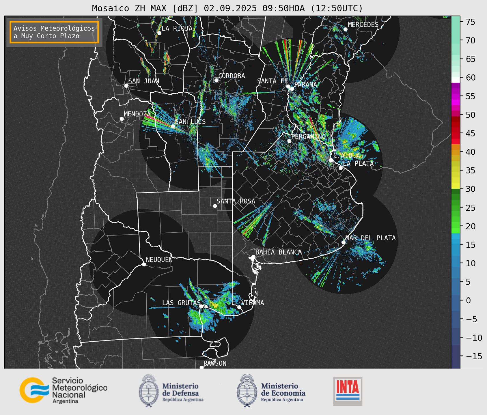The width and height of the screenshot is (487, 415).
Task: Click the 75 dBZ value on color scale
Action: coord(471,22)
